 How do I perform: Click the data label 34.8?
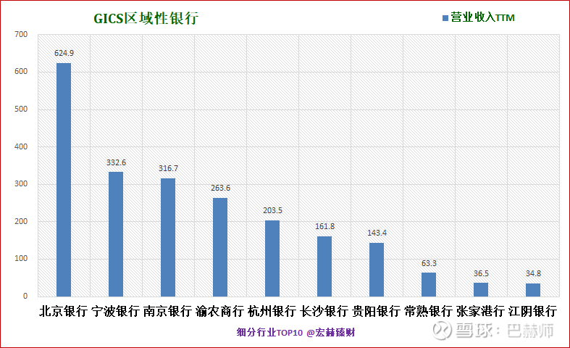(533, 273)
